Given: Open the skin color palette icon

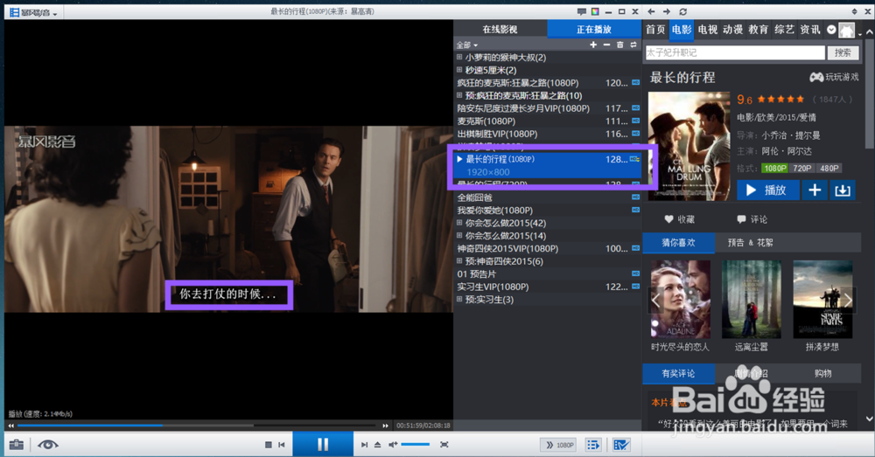Looking at the screenshot, I should point(595,11).
